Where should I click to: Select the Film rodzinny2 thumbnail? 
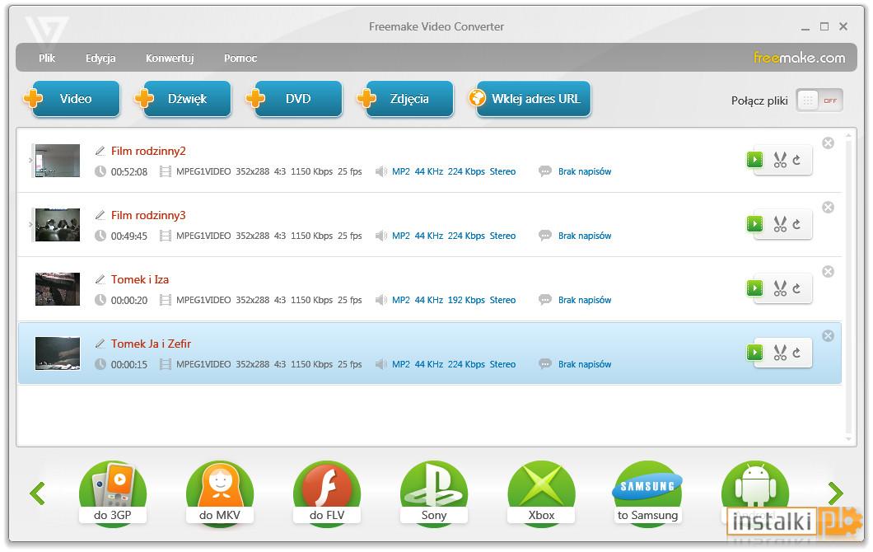[x=58, y=161]
